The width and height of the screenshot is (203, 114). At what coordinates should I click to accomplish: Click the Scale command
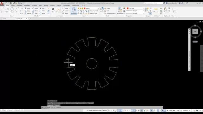pos(35,13)
